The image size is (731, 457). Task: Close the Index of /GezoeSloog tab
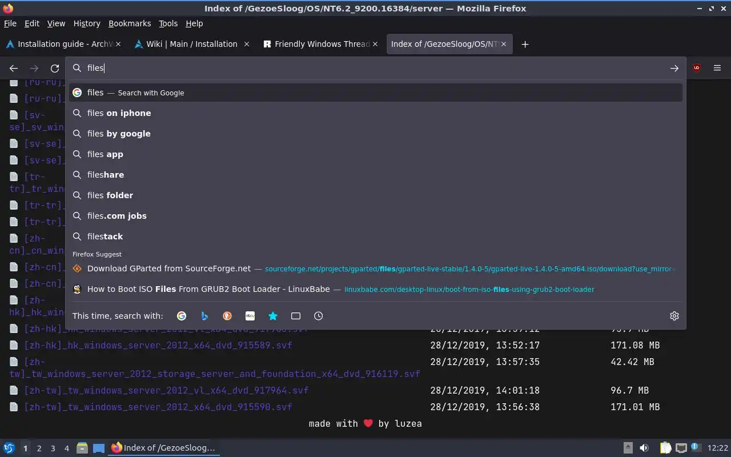504,44
